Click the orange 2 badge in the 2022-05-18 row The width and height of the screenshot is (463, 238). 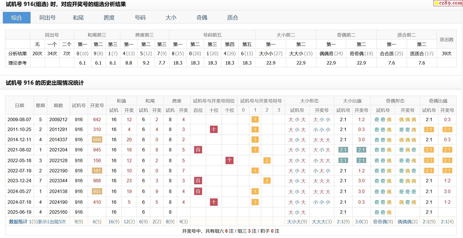tap(267, 160)
